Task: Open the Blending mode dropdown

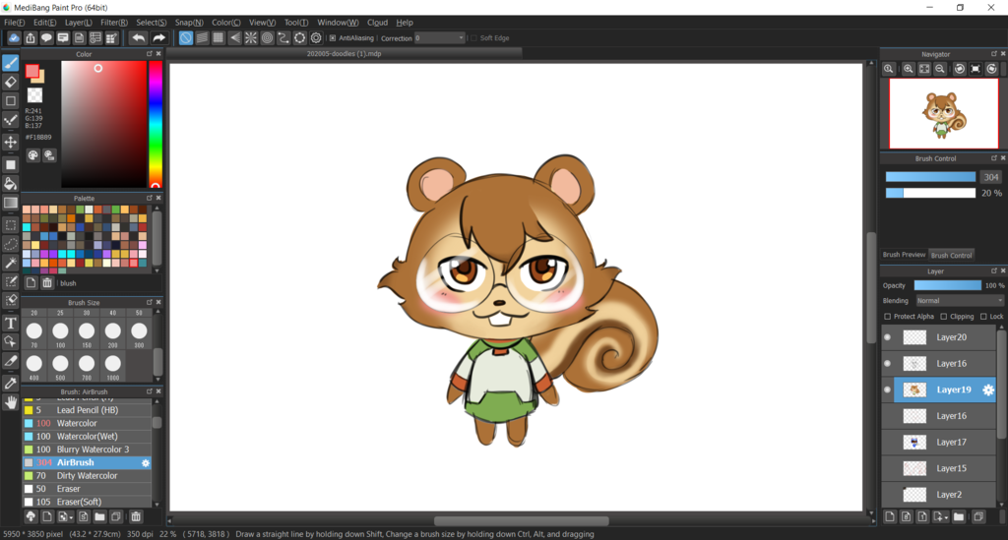Action: click(x=959, y=301)
